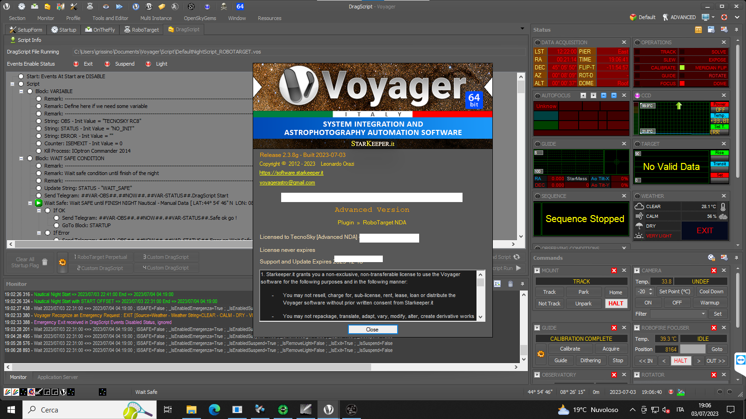The image size is (746, 419).
Task: Click the blue sphere icon in toolbar
Action: click(207, 7)
